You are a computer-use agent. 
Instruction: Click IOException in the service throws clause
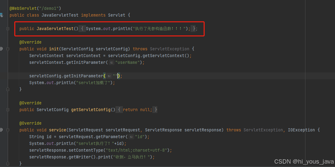(301, 130)
